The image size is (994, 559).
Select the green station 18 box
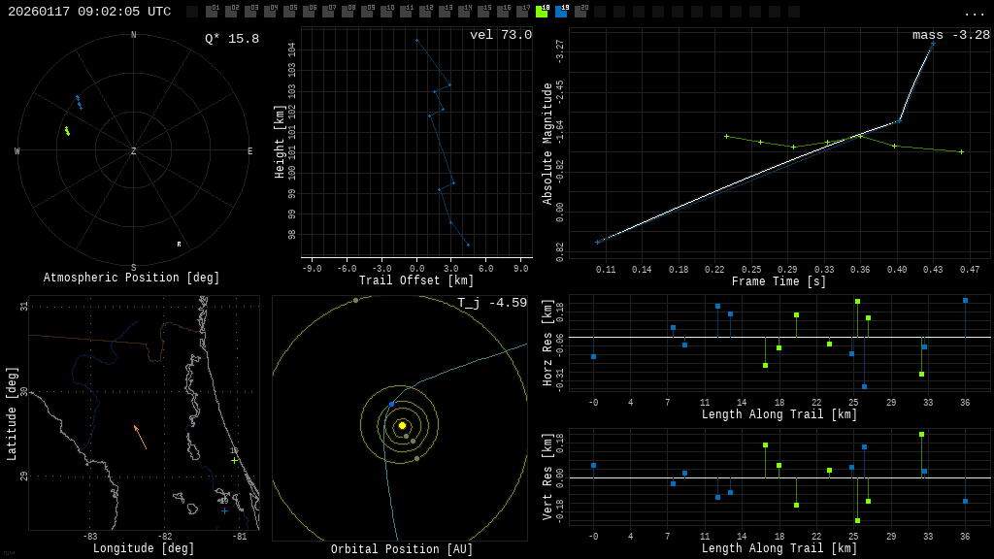click(542, 12)
